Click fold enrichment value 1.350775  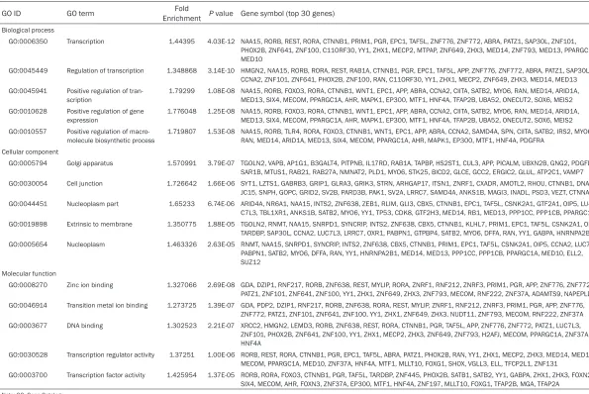point(182,224)
